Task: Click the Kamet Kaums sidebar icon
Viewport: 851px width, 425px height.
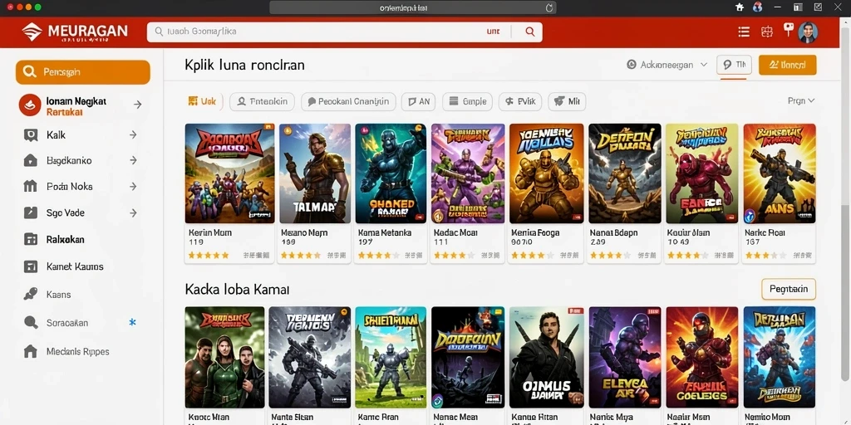Action: tap(31, 266)
